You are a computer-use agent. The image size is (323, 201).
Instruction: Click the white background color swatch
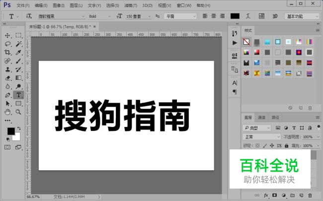click(16, 136)
